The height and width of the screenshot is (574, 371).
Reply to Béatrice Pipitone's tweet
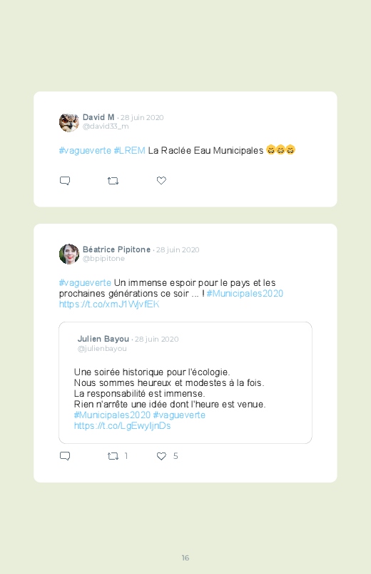(x=65, y=456)
